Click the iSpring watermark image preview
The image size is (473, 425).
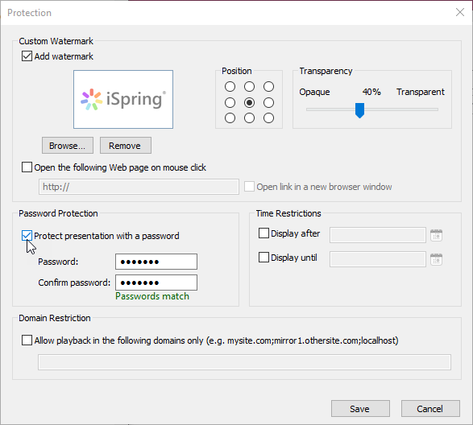123,100
